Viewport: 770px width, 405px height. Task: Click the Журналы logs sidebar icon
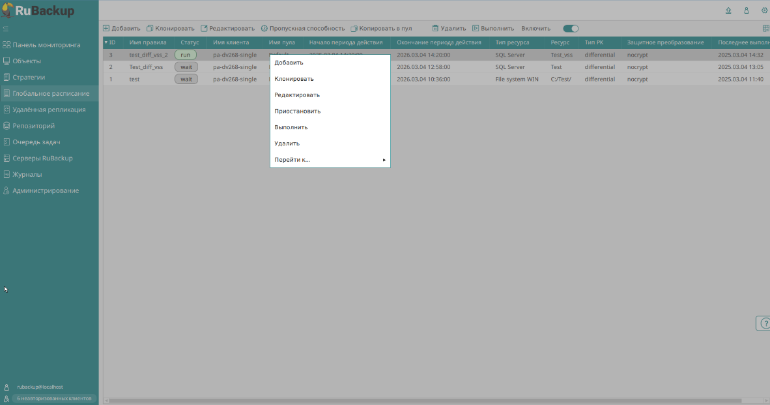(x=7, y=175)
